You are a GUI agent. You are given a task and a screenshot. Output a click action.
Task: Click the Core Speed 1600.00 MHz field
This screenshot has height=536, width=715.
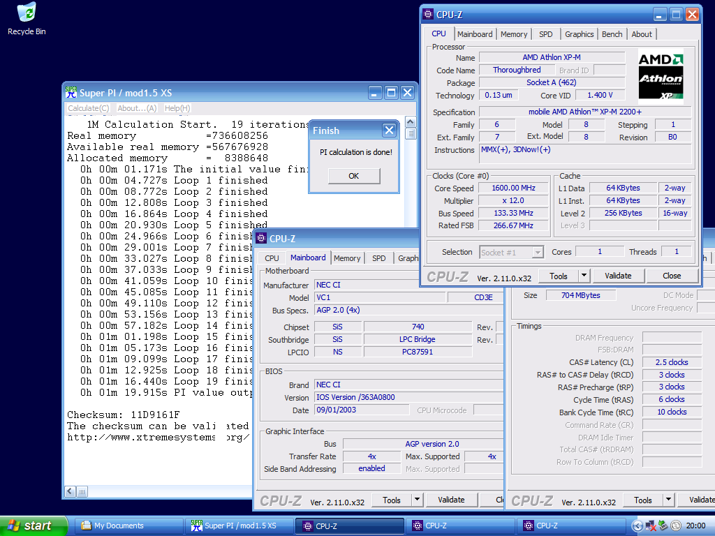pyautogui.click(x=513, y=188)
